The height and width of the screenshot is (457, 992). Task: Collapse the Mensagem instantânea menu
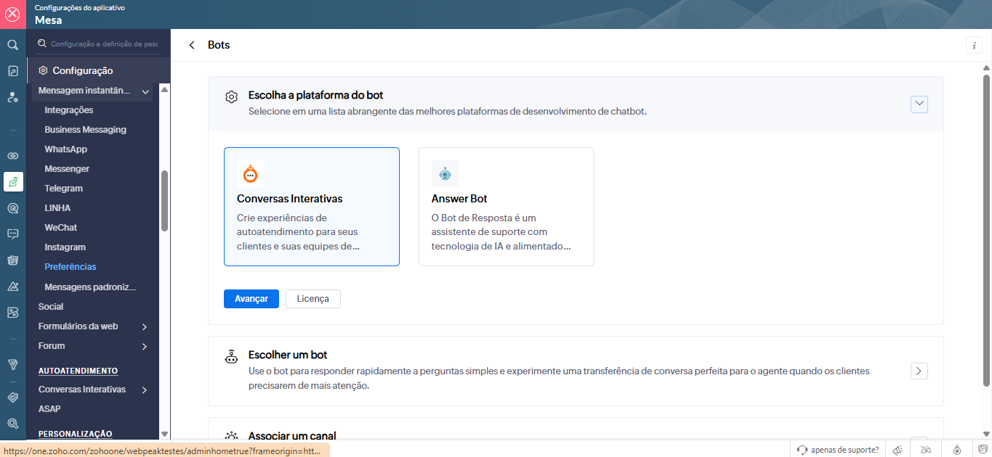coord(145,91)
